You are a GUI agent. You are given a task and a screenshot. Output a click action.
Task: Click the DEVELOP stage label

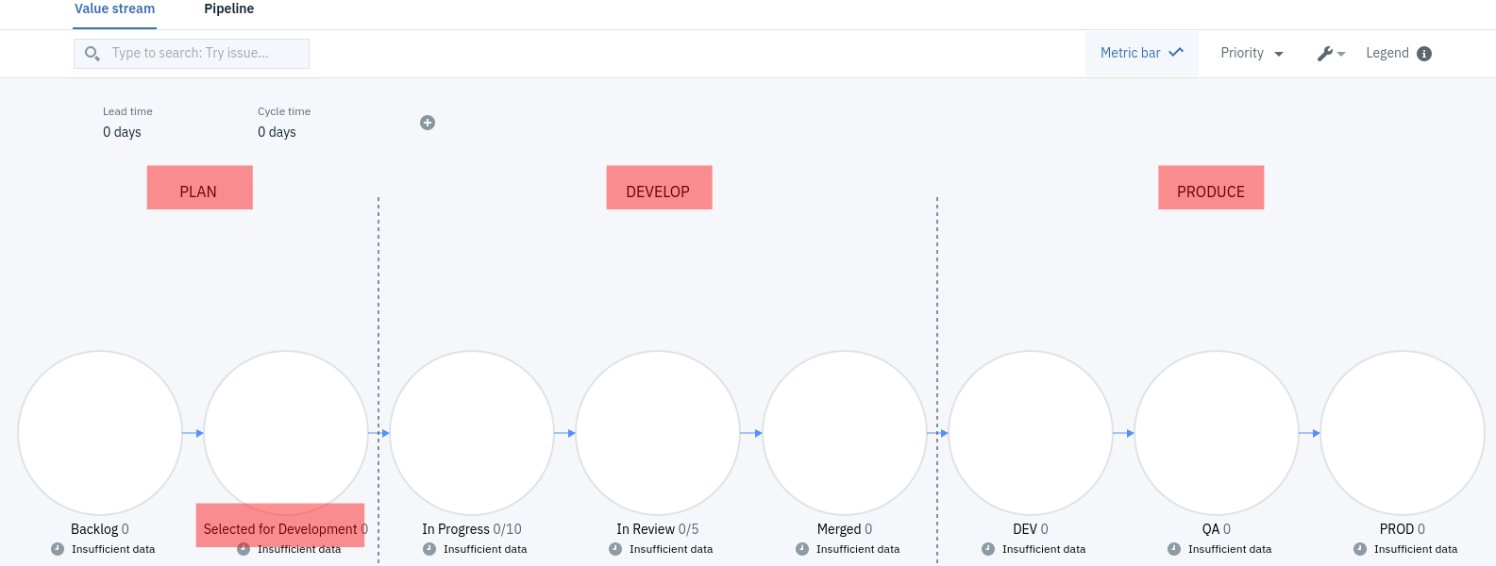pos(659,189)
